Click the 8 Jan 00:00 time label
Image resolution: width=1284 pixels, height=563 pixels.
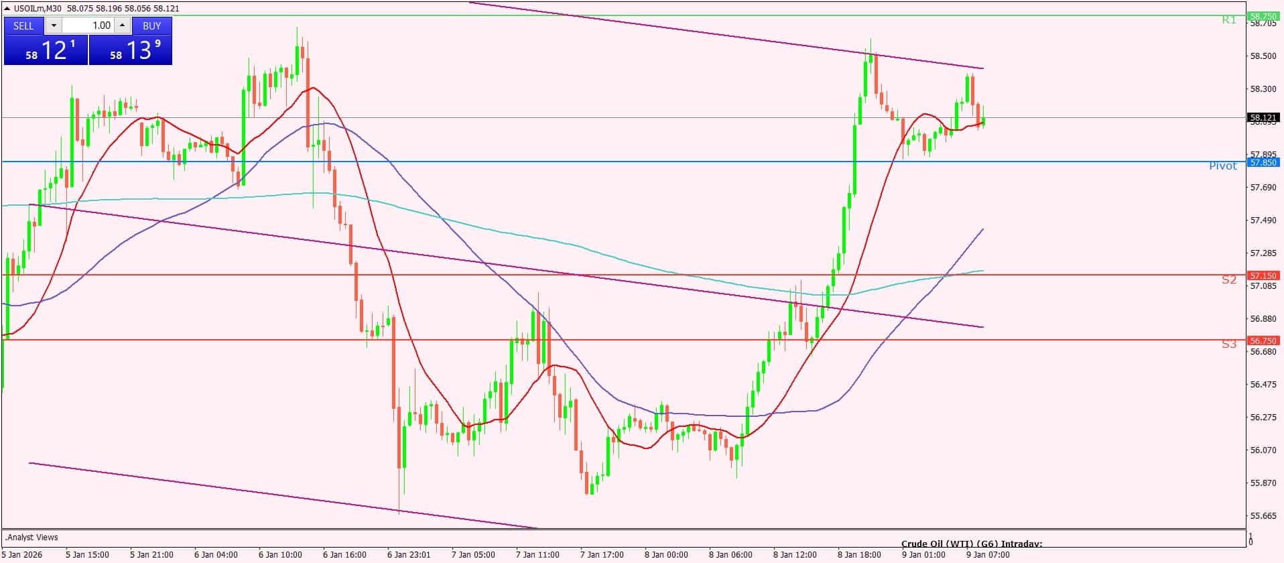pos(666,554)
